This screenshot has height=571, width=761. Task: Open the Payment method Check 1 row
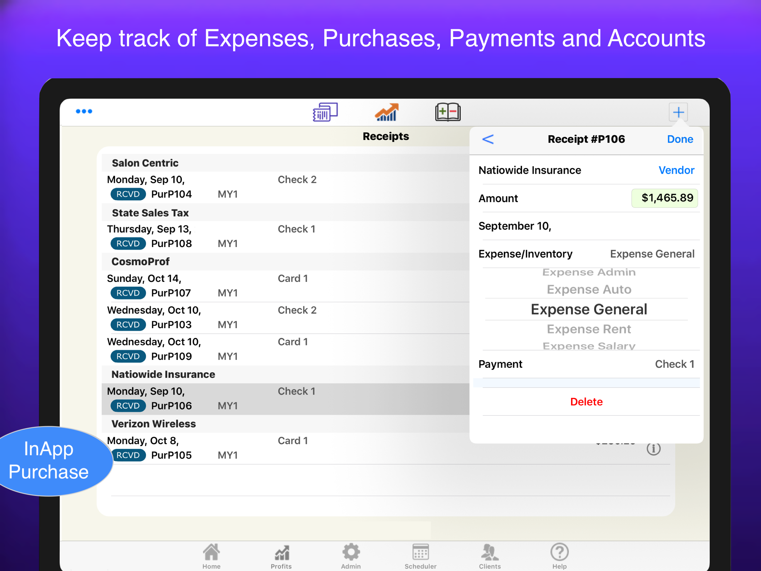(586, 364)
